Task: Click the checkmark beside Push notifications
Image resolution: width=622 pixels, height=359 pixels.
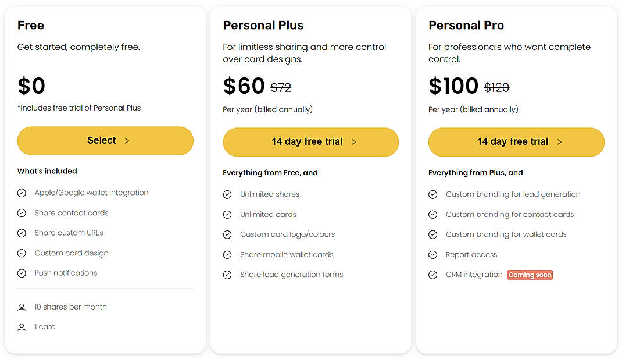Action: [22, 273]
